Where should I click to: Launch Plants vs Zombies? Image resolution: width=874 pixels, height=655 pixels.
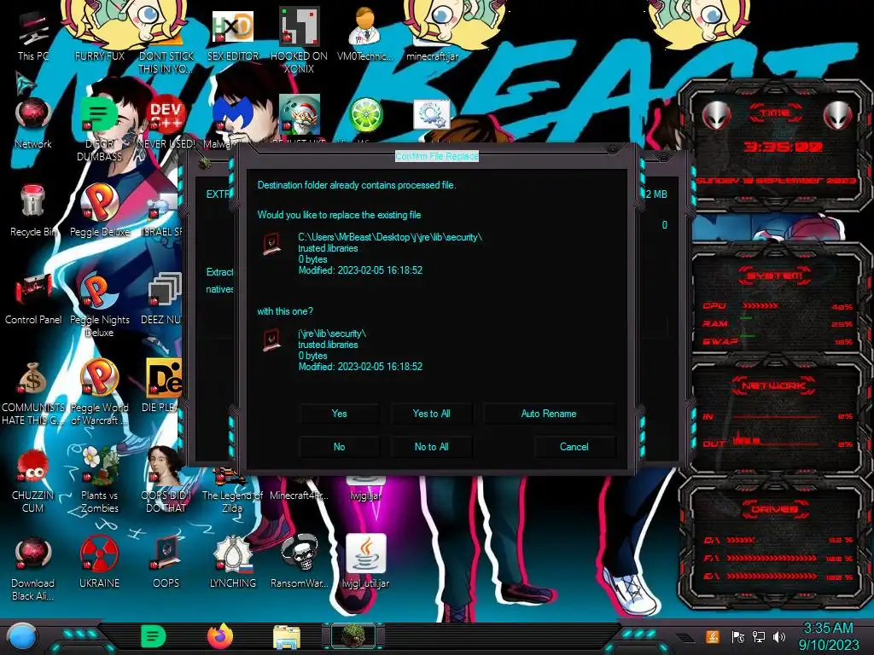click(99, 480)
